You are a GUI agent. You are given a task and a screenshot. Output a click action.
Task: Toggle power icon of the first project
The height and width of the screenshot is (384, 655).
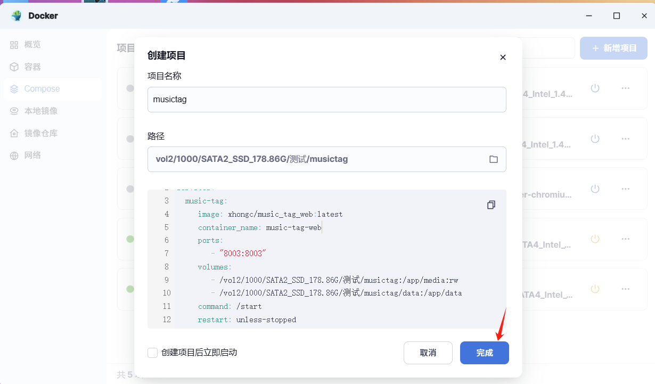595,88
